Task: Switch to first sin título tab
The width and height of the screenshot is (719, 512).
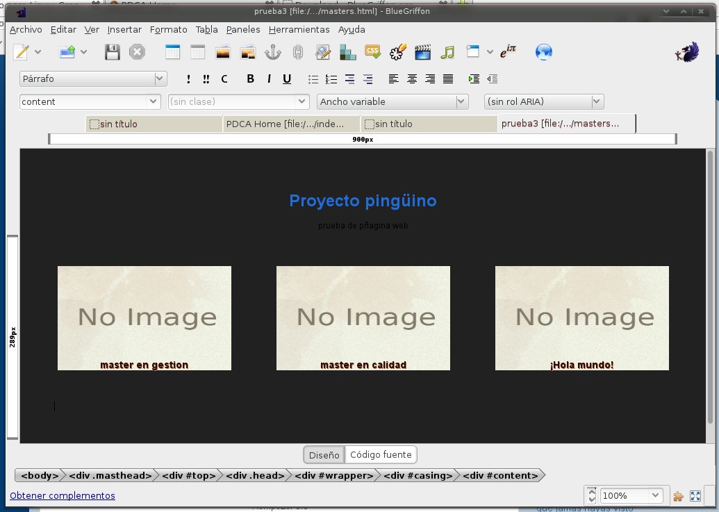Action: click(154, 124)
